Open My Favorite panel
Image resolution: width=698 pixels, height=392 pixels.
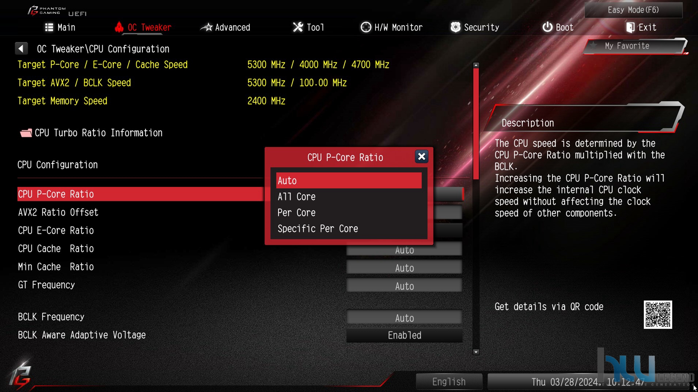[634, 46]
